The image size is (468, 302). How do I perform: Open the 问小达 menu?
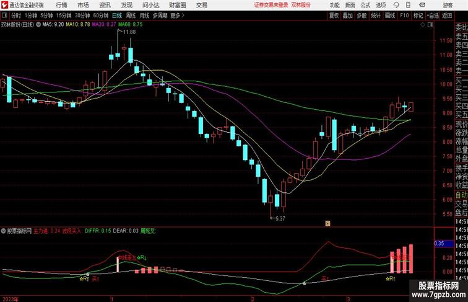click(x=150, y=5)
